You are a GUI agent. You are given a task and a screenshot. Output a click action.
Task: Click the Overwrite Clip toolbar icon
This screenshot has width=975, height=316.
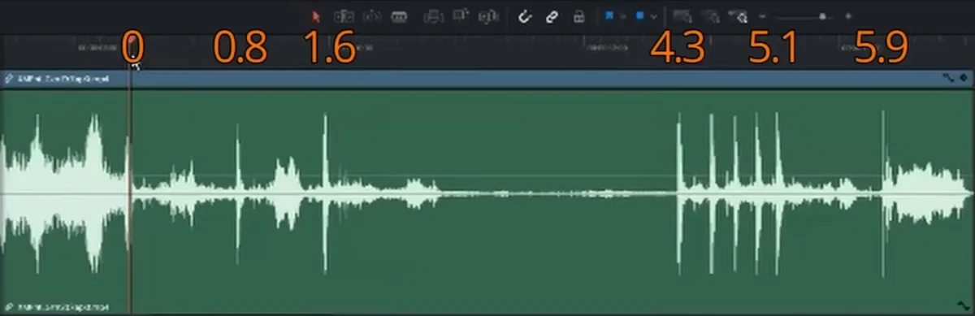click(461, 15)
